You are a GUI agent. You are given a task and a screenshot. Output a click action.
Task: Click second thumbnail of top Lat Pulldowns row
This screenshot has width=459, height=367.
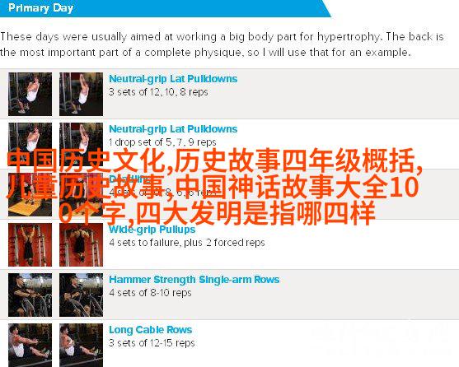point(81,94)
